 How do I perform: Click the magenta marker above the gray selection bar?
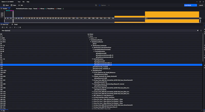click(x=13, y=11)
